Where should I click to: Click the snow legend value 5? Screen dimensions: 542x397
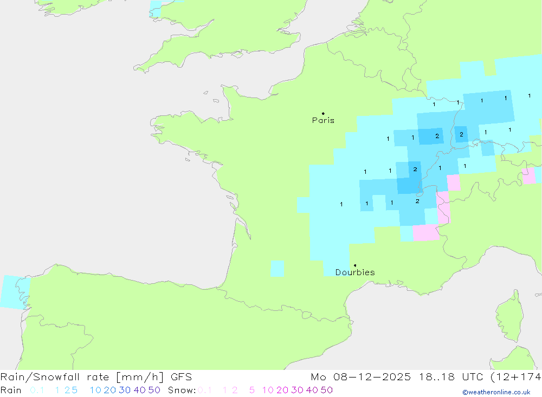(252, 390)
